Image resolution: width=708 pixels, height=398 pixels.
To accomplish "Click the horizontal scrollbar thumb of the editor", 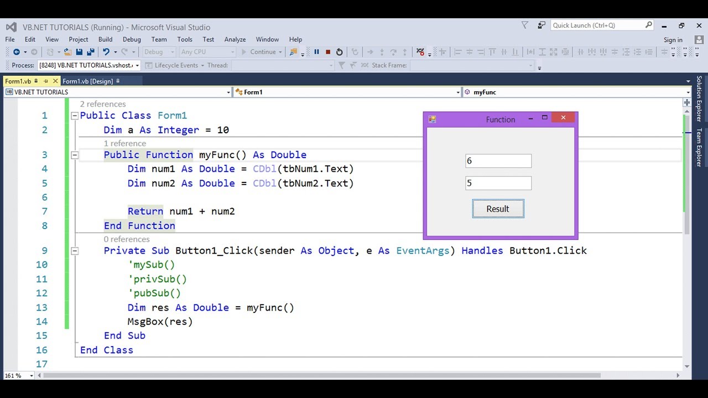I will coord(322,376).
